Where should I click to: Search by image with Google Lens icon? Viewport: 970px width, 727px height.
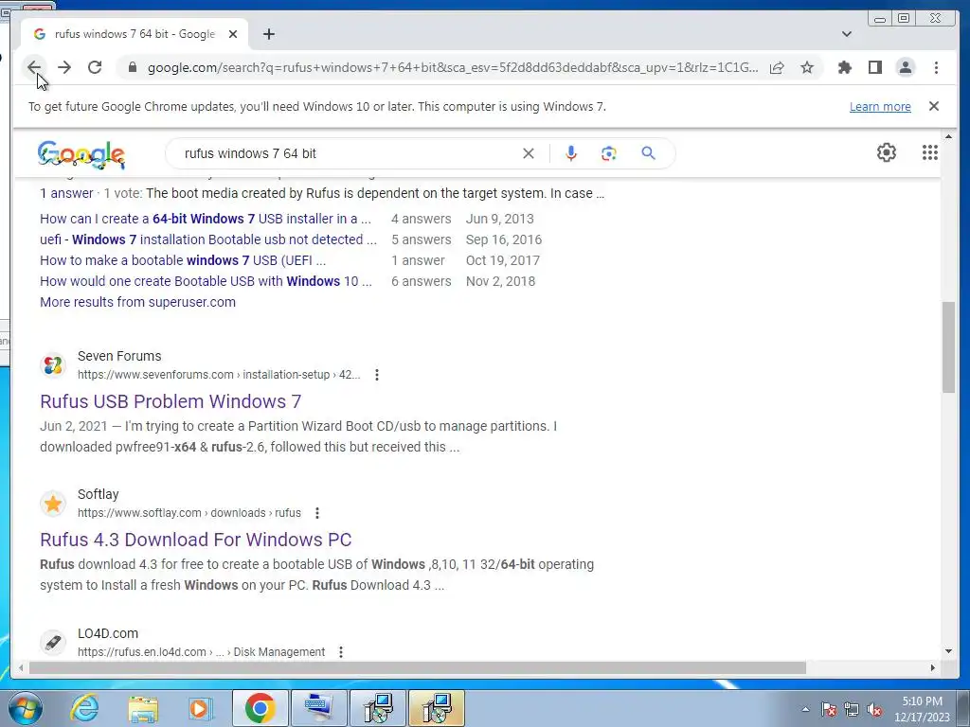609,153
